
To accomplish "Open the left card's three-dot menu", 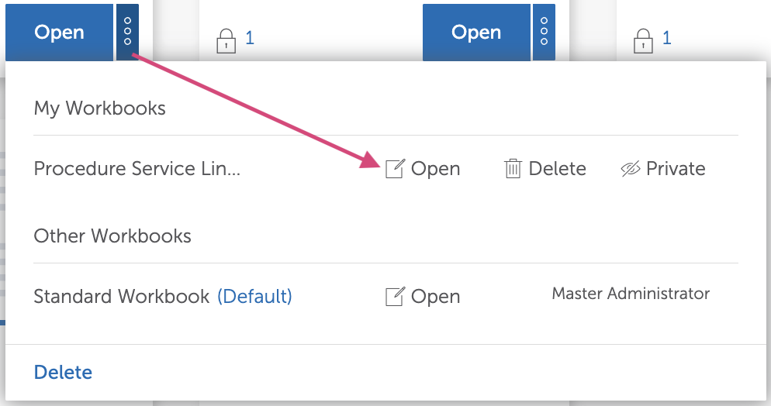I will tap(128, 32).
